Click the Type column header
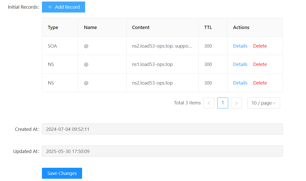The height and width of the screenshot is (181, 306). point(53,27)
